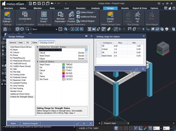Screen dimensions: 176x131
Task: Select Member Force in the list
Action: click(x=16, y=91)
